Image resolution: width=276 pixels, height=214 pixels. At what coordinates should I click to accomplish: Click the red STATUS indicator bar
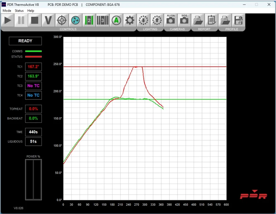coord(33,57)
